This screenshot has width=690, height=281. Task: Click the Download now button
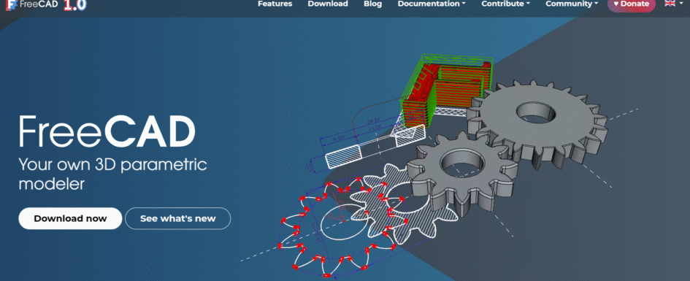click(70, 218)
